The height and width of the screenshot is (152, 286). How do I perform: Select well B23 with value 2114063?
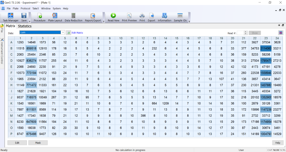[266, 48]
